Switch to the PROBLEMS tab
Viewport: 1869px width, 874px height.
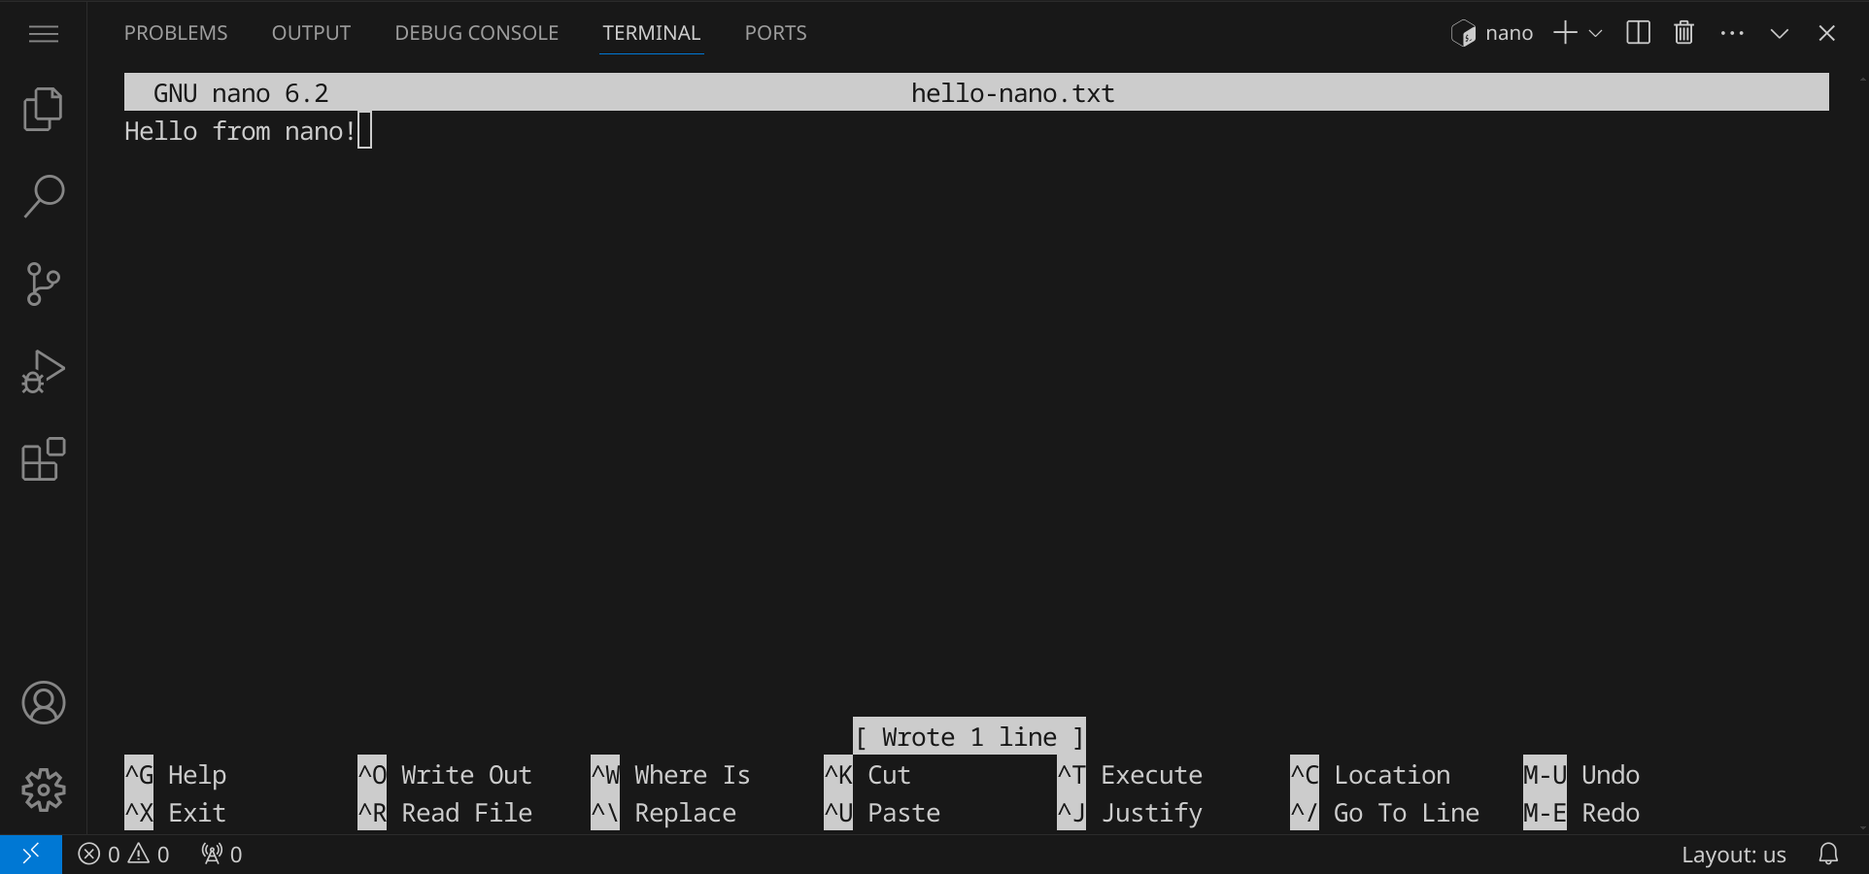click(176, 33)
